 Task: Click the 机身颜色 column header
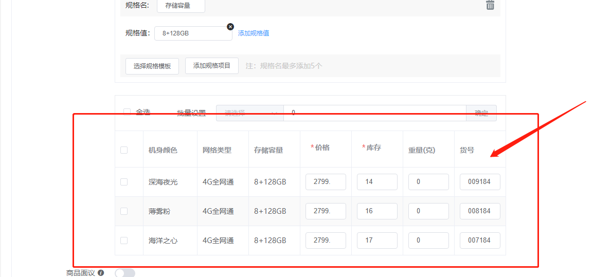click(163, 150)
